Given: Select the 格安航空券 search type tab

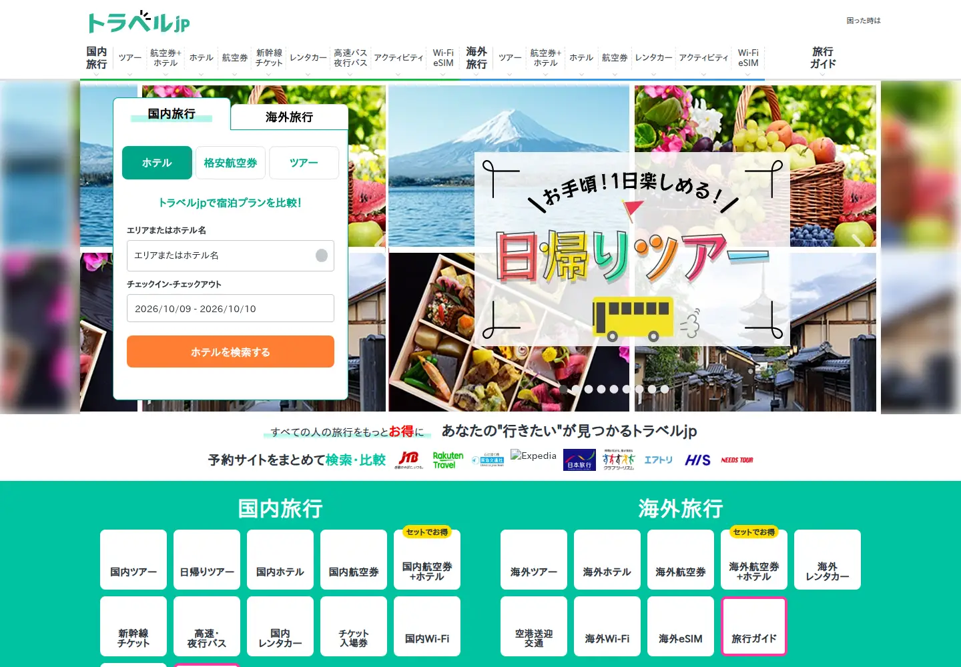Looking at the screenshot, I should pos(230,163).
